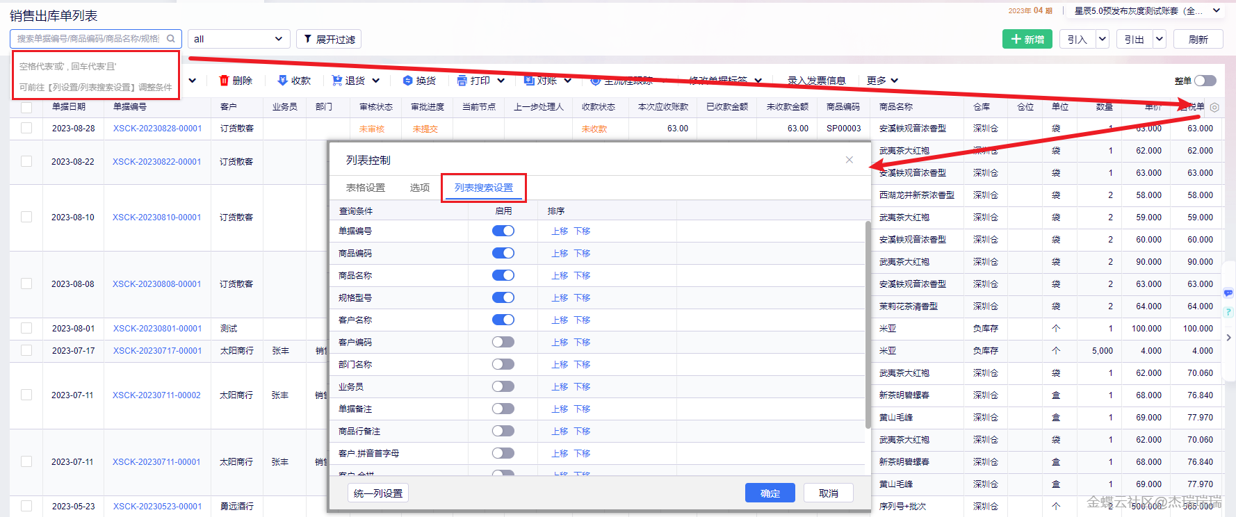Click the 取消 button in dialog
This screenshot has width=1236, height=517.
point(829,493)
